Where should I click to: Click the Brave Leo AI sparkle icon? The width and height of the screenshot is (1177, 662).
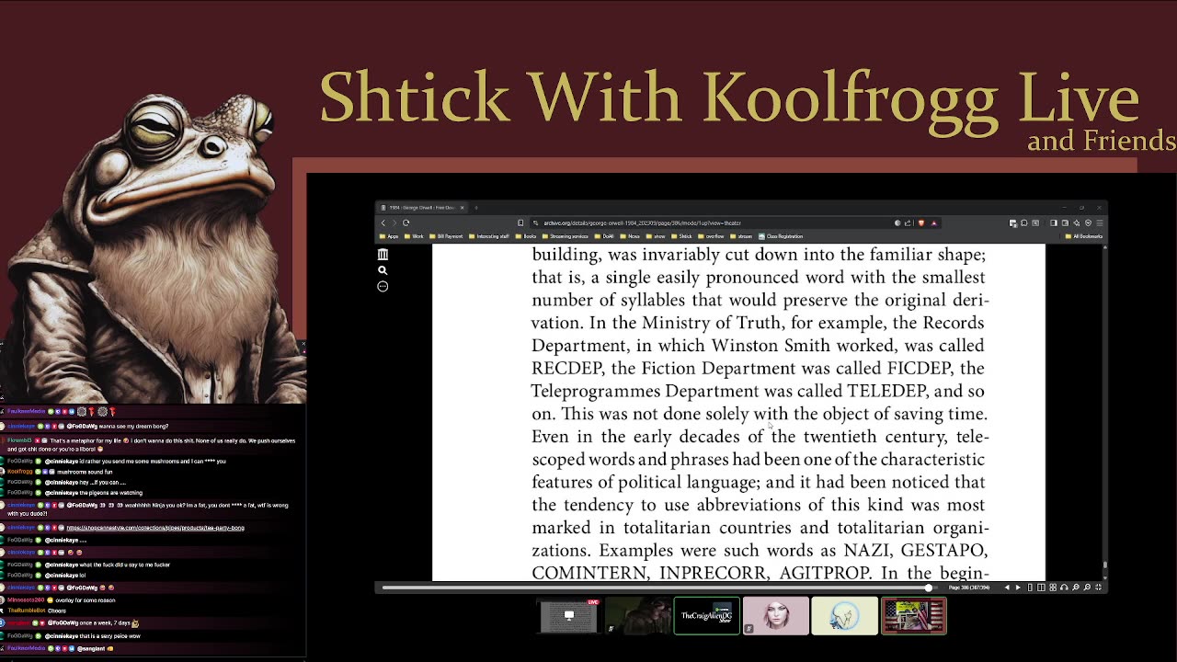[1077, 223]
